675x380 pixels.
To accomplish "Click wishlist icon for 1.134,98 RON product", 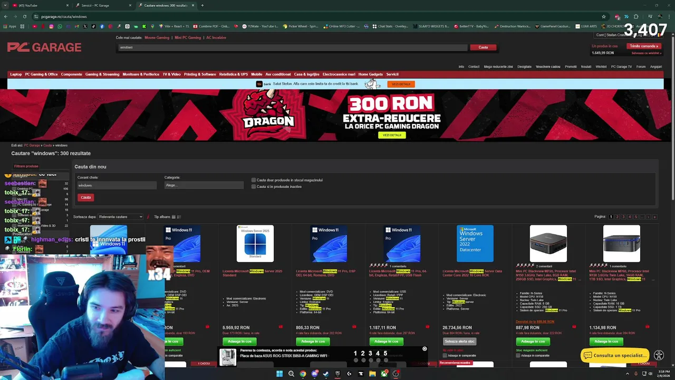I will [x=648, y=327].
